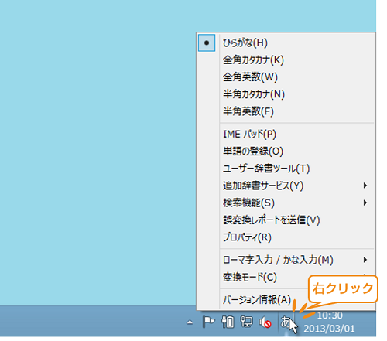The image size is (387, 341).
Task: Expand the 検索機能(S) submenu arrow
Action: click(365, 203)
